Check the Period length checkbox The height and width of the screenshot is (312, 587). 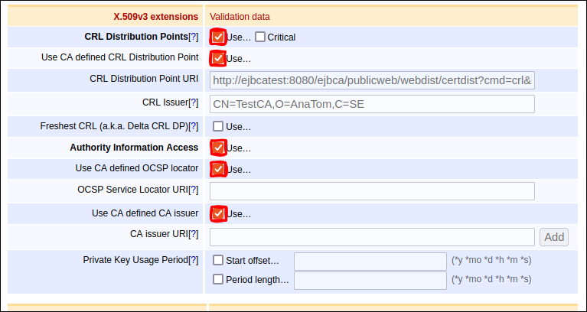click(219, 280)
